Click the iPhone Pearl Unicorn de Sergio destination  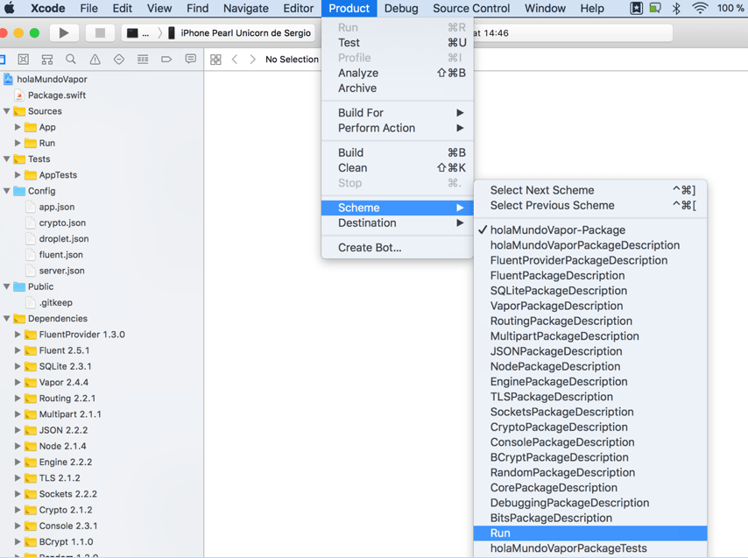tap(240, 33)
